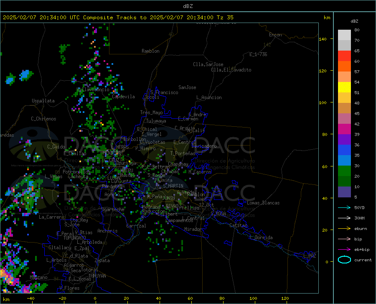
Task: Click the 'La_Carrera' map label
Action: [51, 217]
